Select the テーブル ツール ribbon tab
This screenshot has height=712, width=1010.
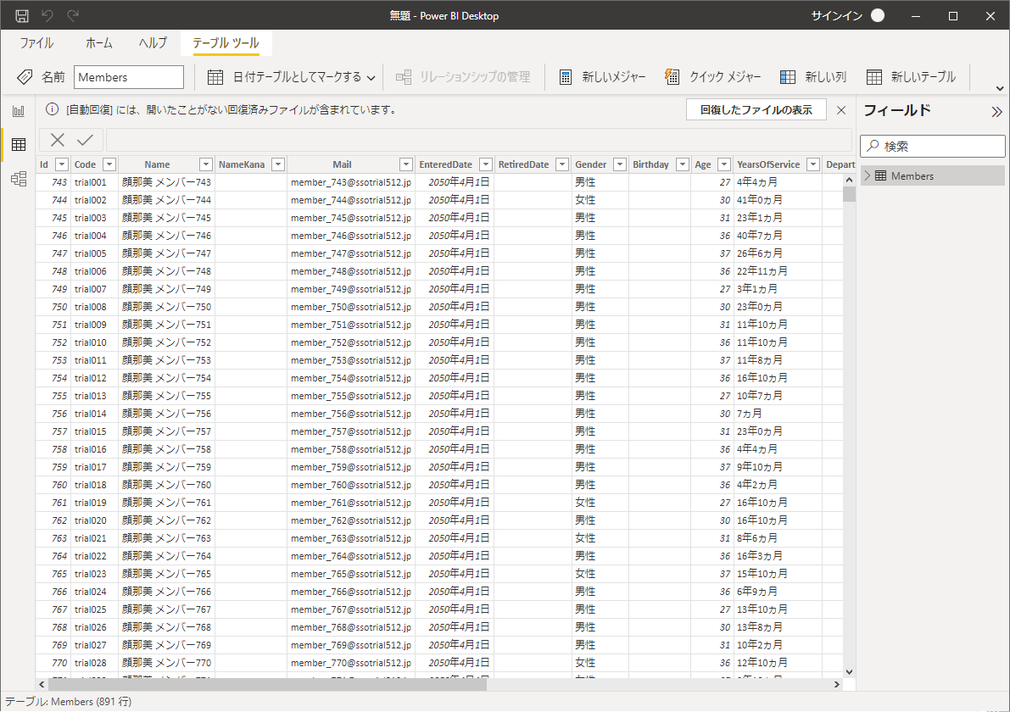tap(226, 43)
